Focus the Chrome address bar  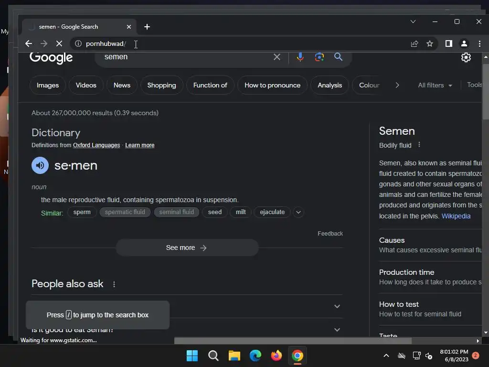[x=243, y=43]
